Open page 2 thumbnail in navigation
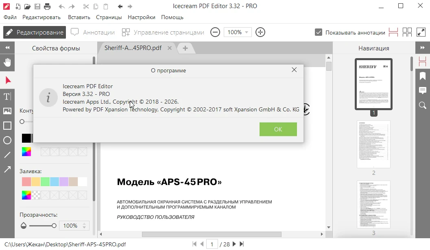The width and height of the screenshot is (430, 250). click(x=373, y=144)
